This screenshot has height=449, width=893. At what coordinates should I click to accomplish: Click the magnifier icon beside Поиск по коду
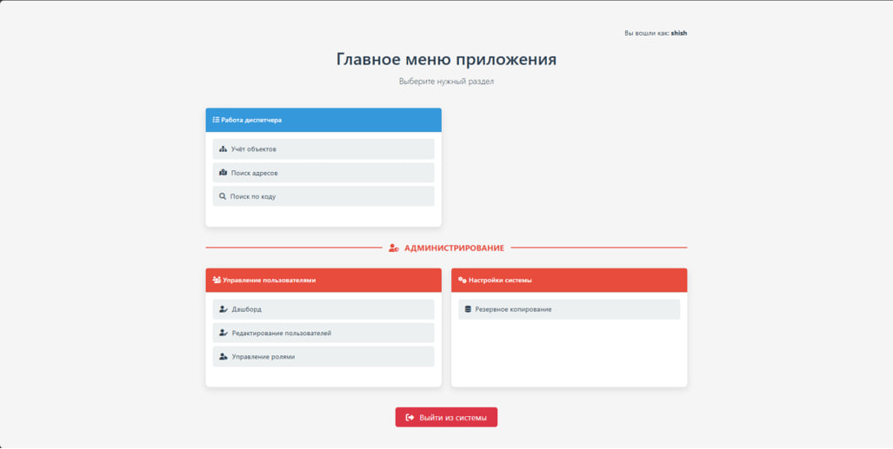point(223,196)
